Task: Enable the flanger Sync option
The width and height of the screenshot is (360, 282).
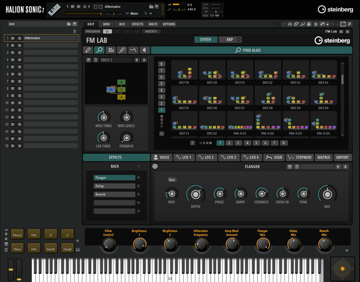Action: [x=172, y=180]
